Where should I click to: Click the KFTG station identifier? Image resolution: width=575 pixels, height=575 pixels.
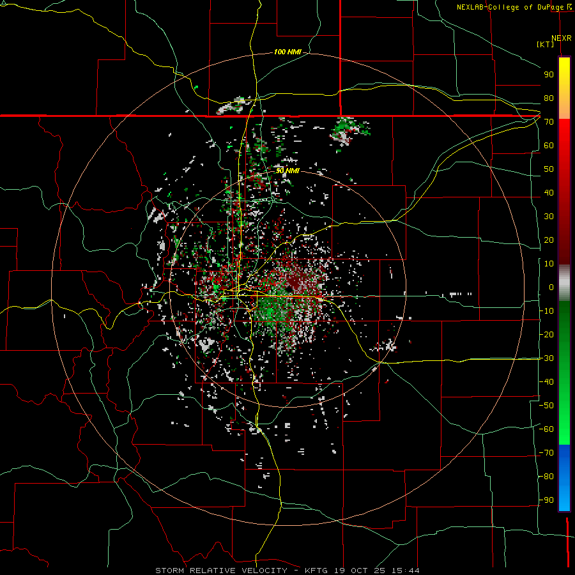317,571
